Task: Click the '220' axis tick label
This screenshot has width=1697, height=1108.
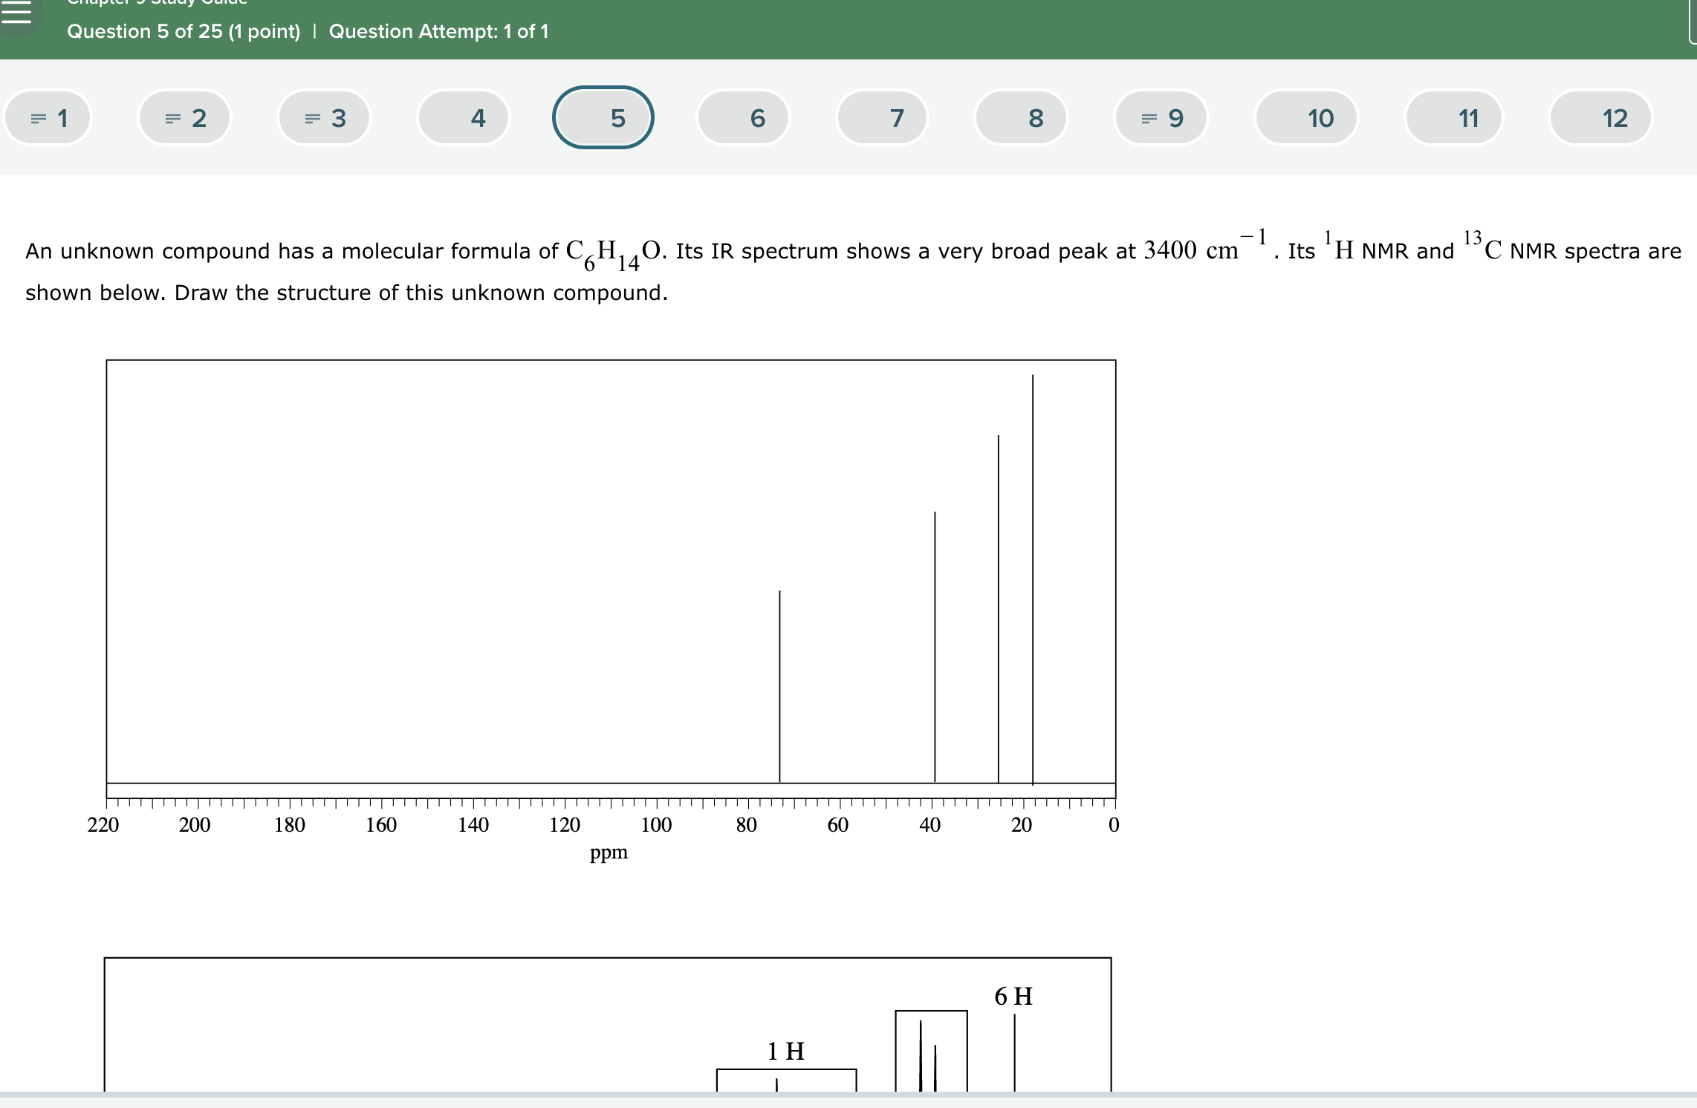Action: [103, 825]
